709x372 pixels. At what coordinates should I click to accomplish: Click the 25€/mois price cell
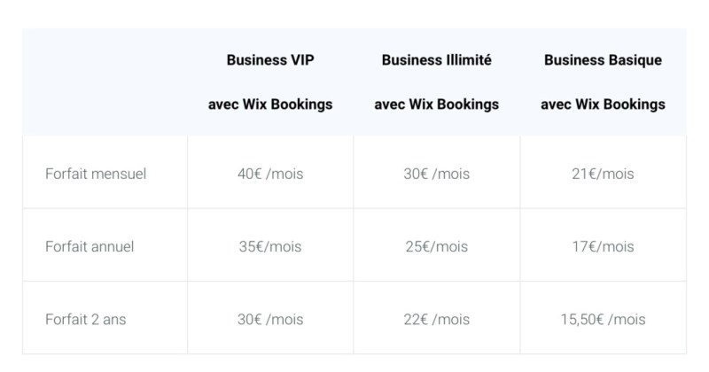point(436,246)
